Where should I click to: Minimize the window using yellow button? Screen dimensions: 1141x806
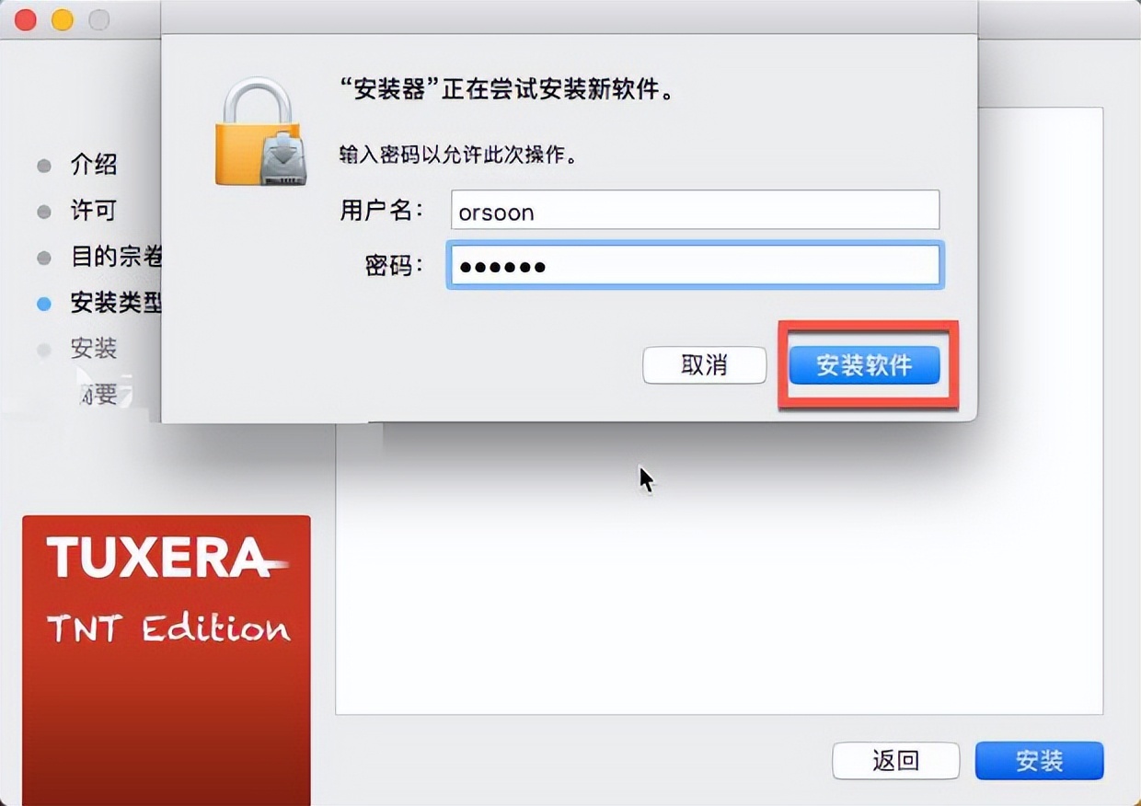tap(62, 19)
